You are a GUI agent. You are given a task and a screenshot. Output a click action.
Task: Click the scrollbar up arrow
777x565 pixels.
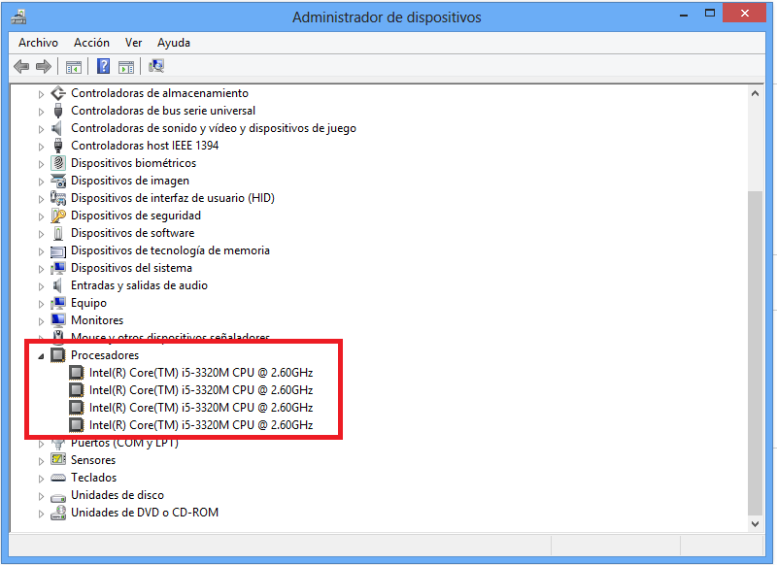tap(755, 93)
